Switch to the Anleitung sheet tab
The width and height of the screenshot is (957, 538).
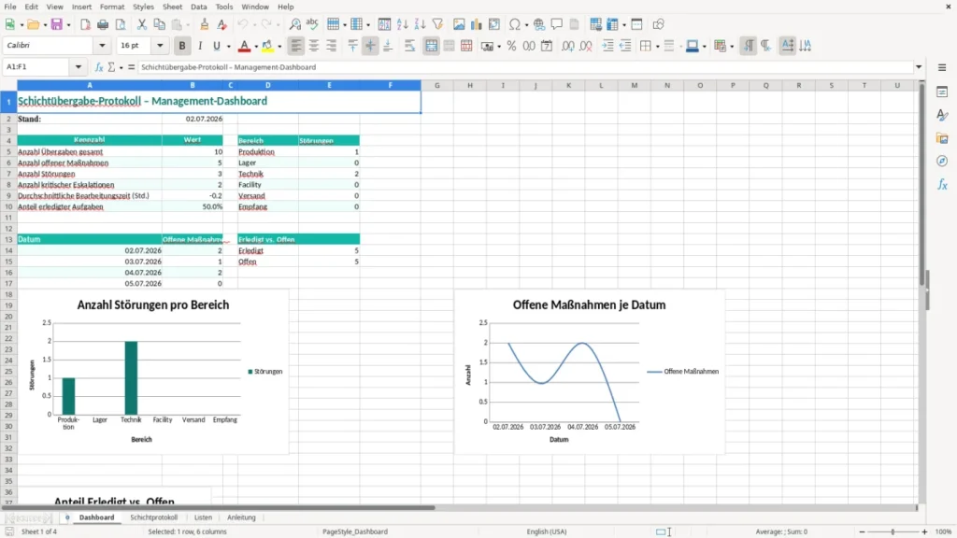pyautogui.click(x=242, y=517)
